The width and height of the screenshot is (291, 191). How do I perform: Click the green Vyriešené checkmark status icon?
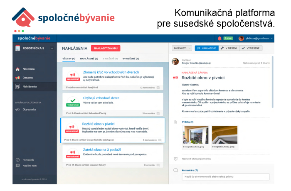coord(73,102)
